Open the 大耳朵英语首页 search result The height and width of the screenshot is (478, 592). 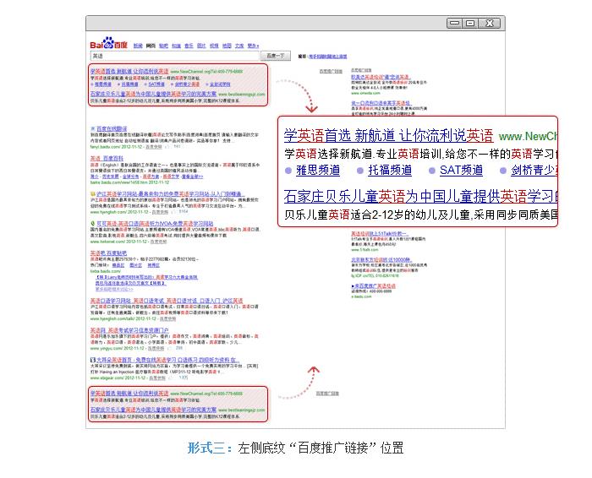(x=167, y=360)
